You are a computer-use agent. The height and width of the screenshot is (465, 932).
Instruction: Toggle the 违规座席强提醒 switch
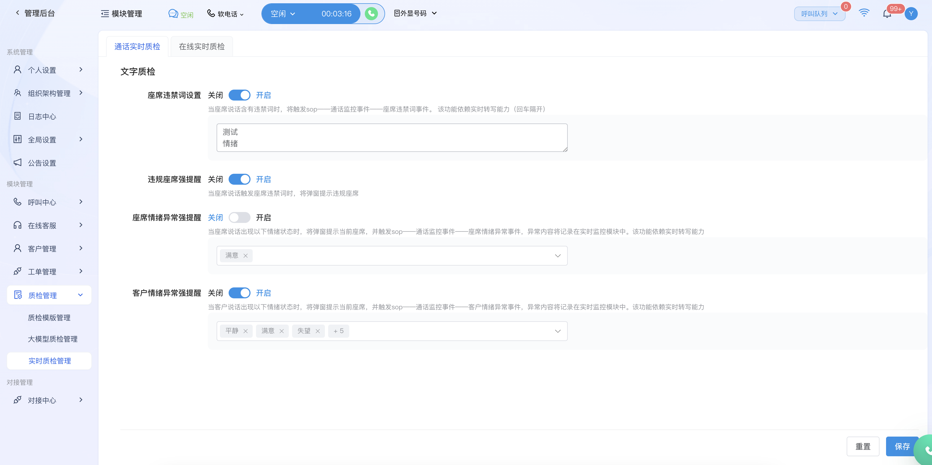tap(240, 179)
